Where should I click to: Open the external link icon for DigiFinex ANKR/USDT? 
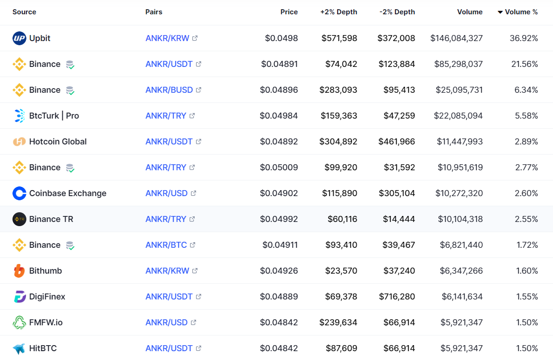click(198, 296)
